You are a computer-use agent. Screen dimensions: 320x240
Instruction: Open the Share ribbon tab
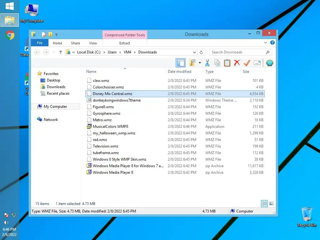click(x=75, y=43)
